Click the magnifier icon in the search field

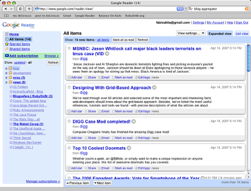pyautogui.click(x=190, y=9)
